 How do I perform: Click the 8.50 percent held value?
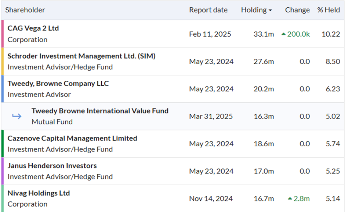point(333,61)
